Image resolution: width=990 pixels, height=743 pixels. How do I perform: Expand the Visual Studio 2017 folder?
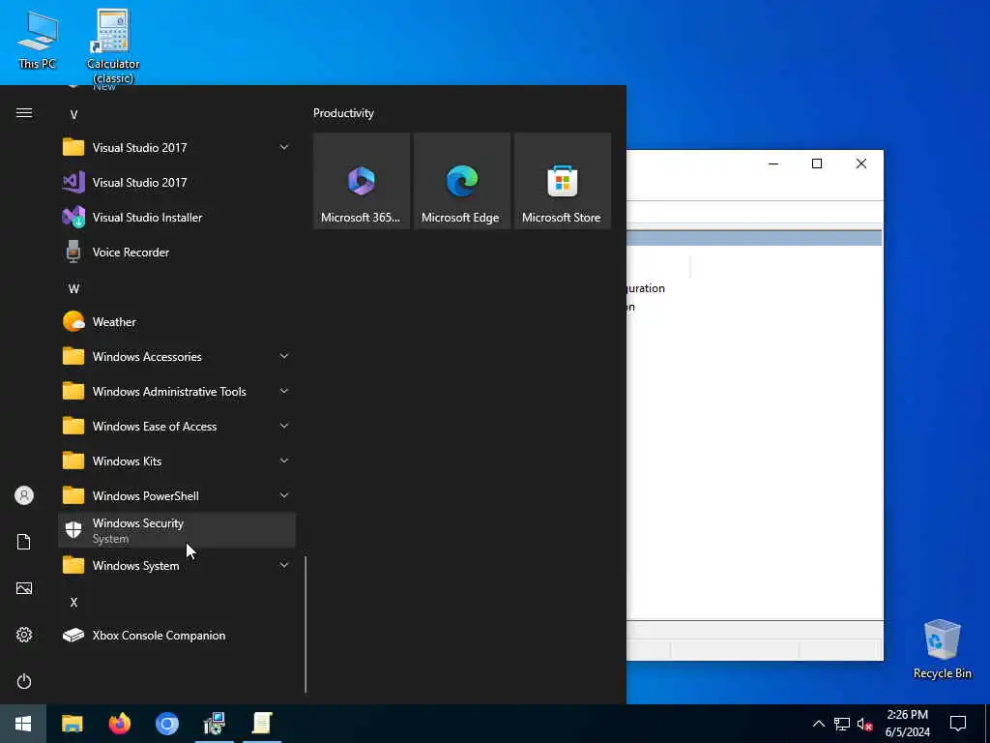(x=177, y=148)
